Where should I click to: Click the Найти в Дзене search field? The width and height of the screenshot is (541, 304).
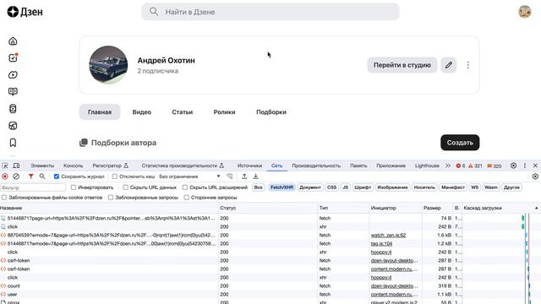(270, 12)
